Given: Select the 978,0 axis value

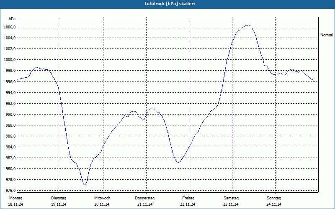Looking at the screenshot, I should (10, 180).
